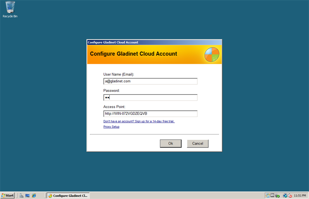Click network connection tray icon

285,196
